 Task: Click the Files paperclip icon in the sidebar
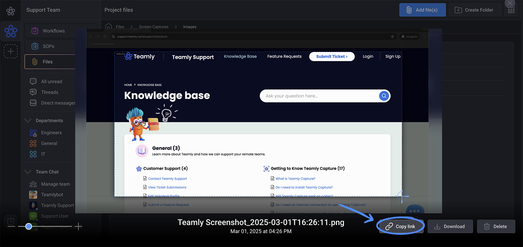(35, 62)
